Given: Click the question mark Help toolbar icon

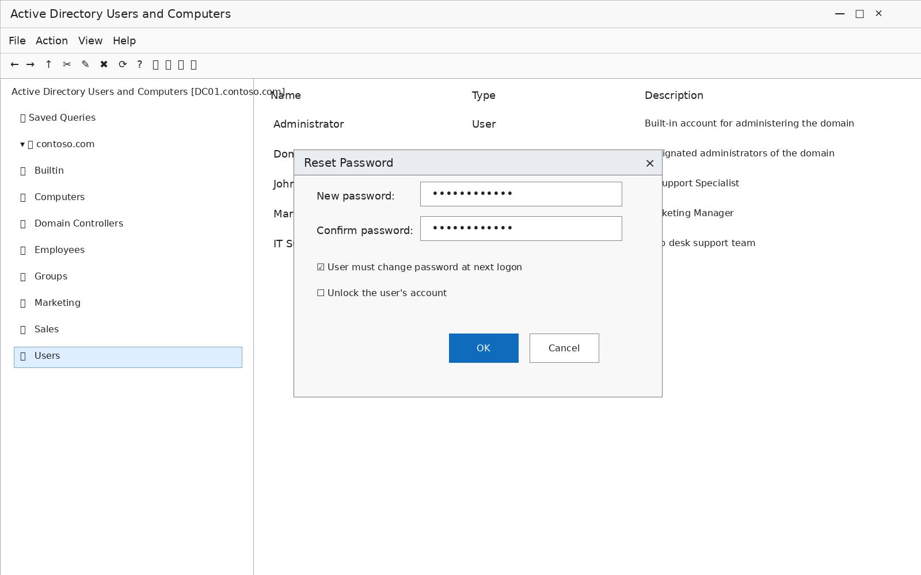Looking at the screenshot, I should pos(139,64).
